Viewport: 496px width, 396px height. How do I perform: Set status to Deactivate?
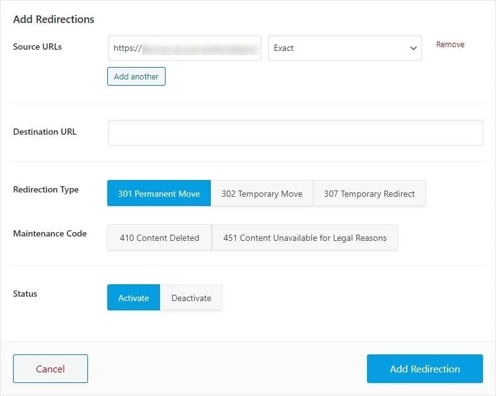pyautogui.click(x=191, y=297)
